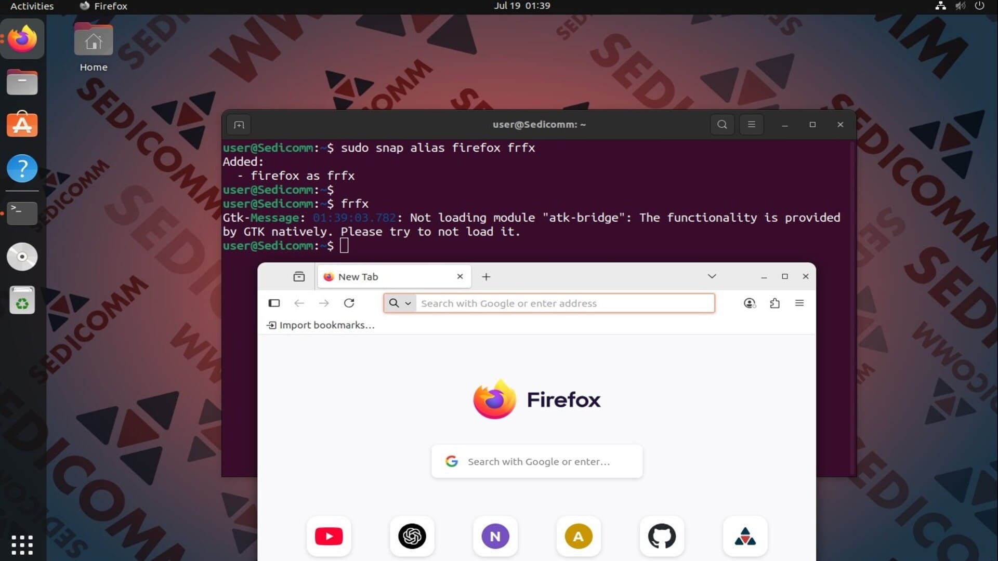Click the terminal search icon
Image resolution: width=998 pixels, height=561 pixels.
(722, 125)
